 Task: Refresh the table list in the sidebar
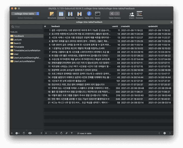tap(24, 133)
